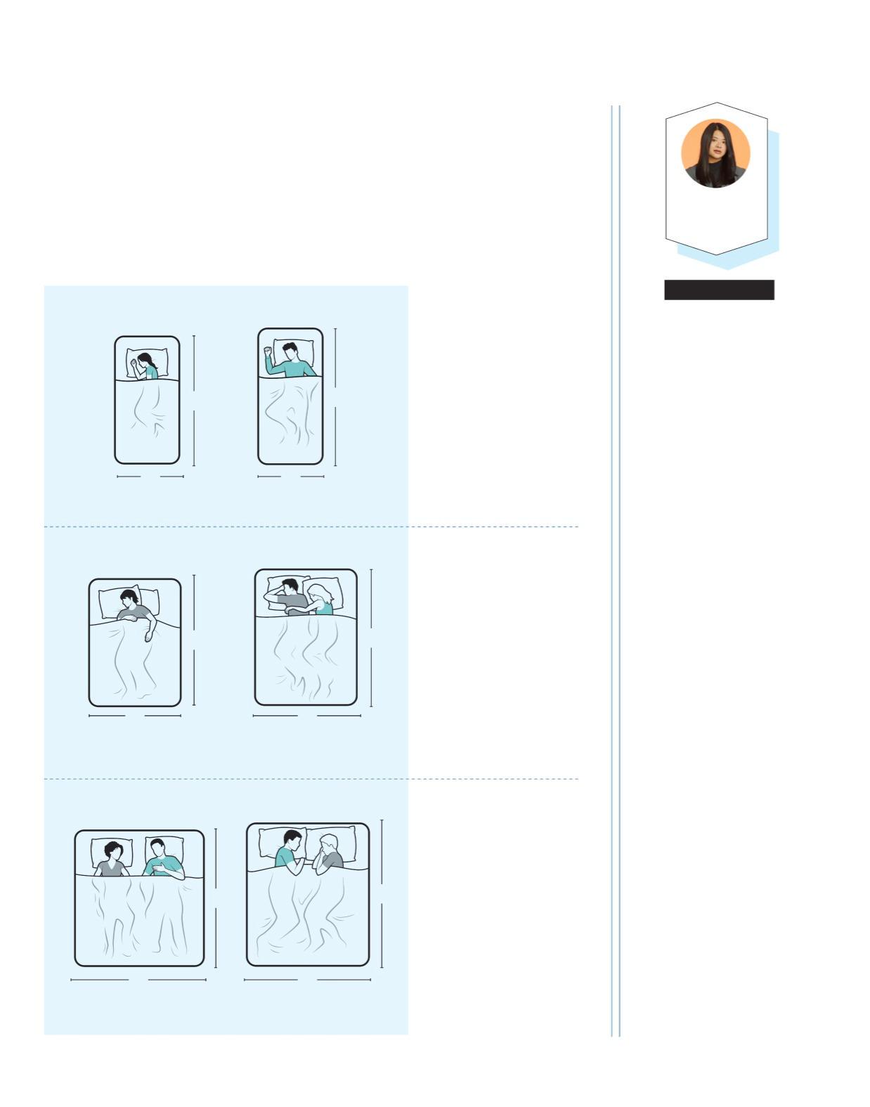870x1107 pixels.
Task: Click the pillow under the ponytailed woman's head
Action: tap(148, 362)
